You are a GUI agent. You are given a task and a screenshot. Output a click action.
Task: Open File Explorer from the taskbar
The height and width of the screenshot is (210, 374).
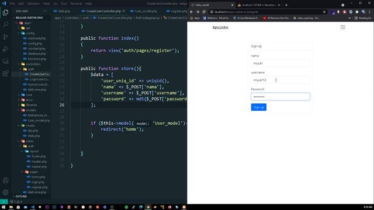(11, 207)
